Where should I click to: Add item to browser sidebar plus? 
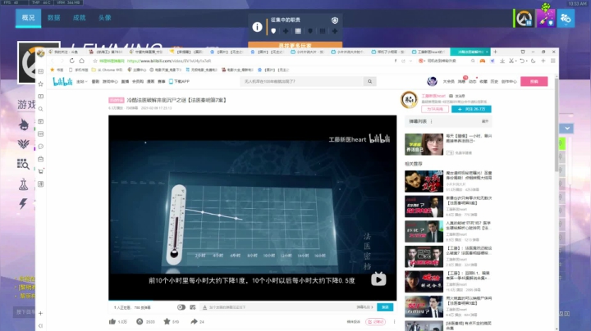(x=41, y=313)
